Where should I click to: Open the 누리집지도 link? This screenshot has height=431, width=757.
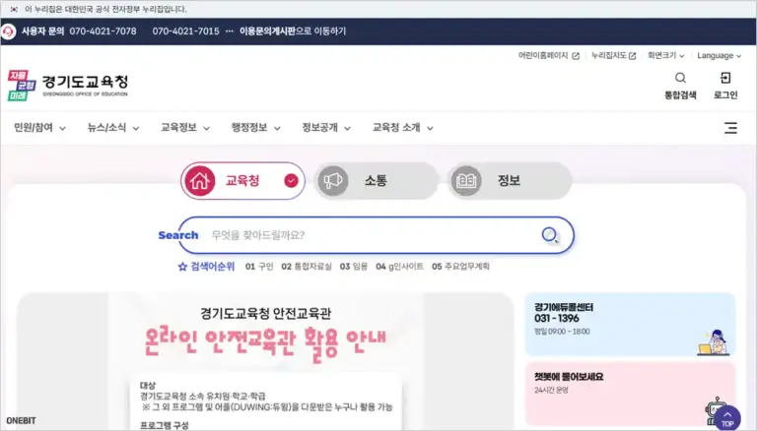(x=614, y=56)
